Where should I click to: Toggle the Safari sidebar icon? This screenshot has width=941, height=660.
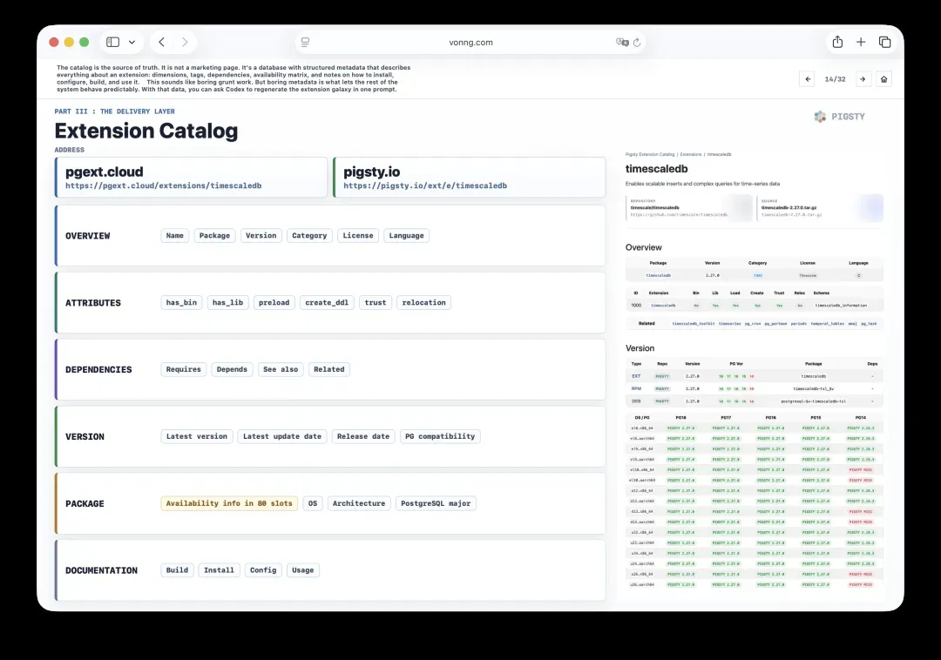tap(112, 42)
